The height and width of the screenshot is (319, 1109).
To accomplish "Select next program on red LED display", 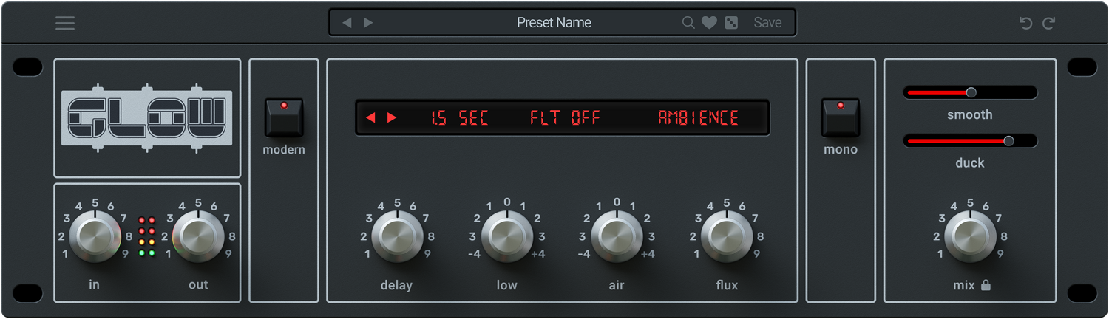I will pos(392,117).
